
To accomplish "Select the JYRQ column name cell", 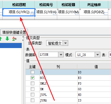I will coord(59,100).
